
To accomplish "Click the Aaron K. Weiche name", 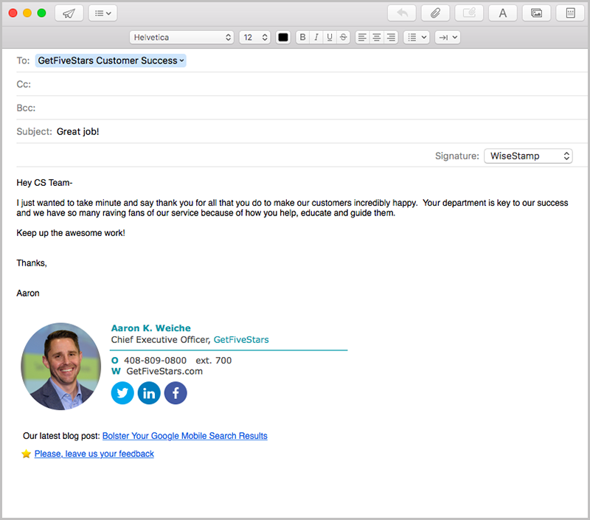I will coord(151,328).
